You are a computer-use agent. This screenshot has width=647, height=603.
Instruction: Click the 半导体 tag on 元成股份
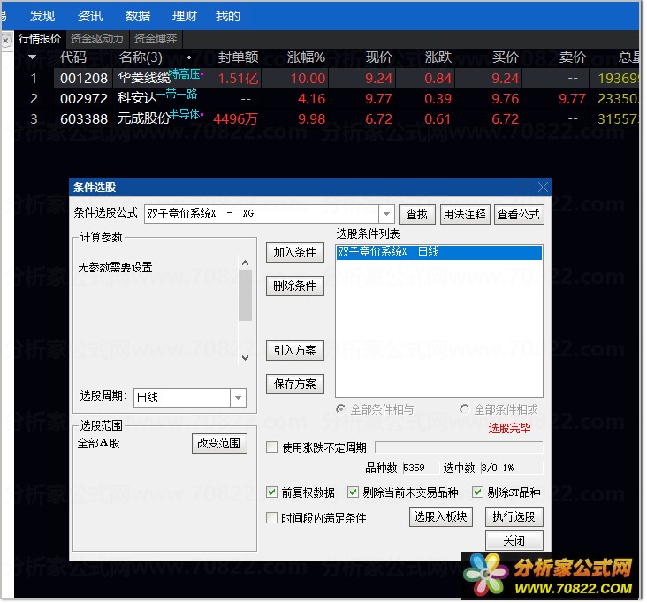coord(185,114)
